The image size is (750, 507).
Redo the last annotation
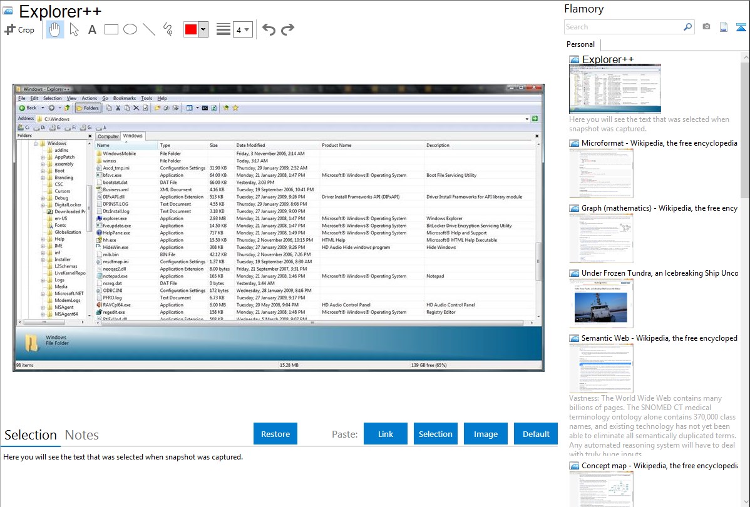point(287,29)
